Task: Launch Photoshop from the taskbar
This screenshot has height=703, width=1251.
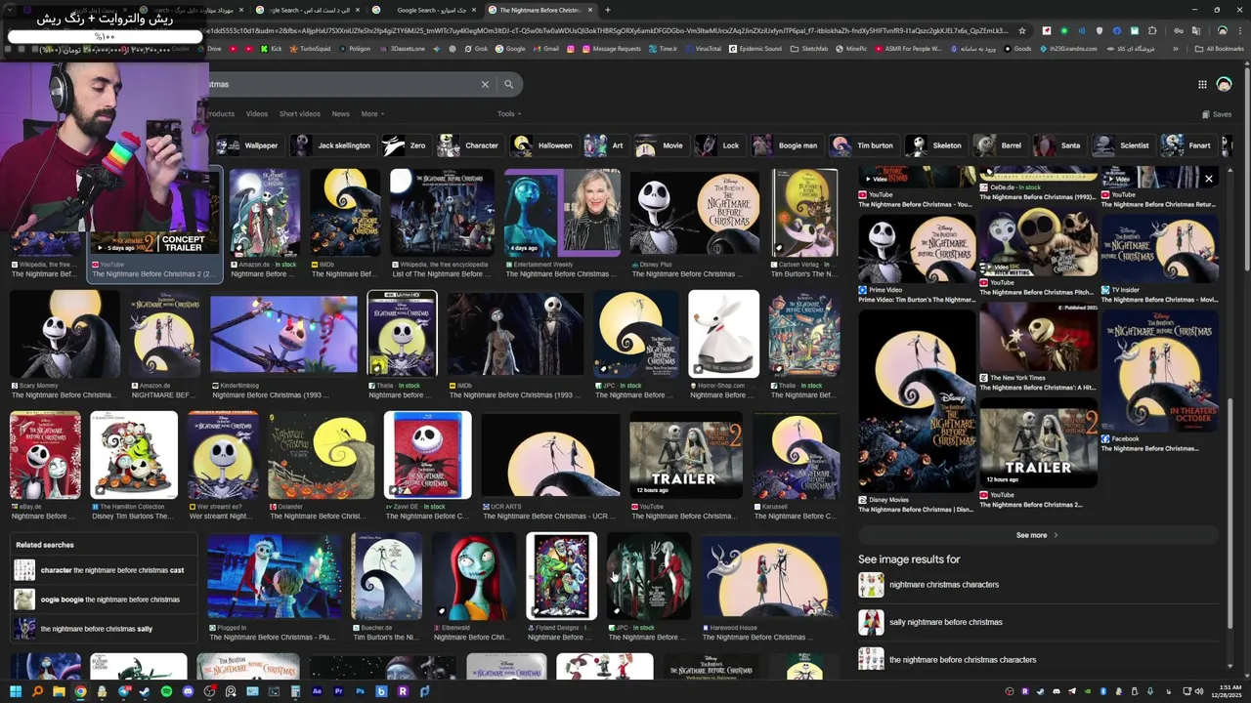Action: click(x=360, y=691)
